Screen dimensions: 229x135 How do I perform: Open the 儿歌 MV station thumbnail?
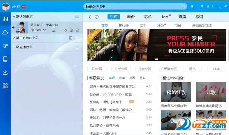(211, 92)
